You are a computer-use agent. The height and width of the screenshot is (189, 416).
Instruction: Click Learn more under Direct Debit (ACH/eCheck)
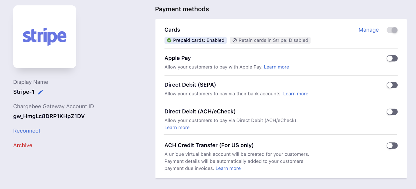pyautogui.click(x=177, y=128)
